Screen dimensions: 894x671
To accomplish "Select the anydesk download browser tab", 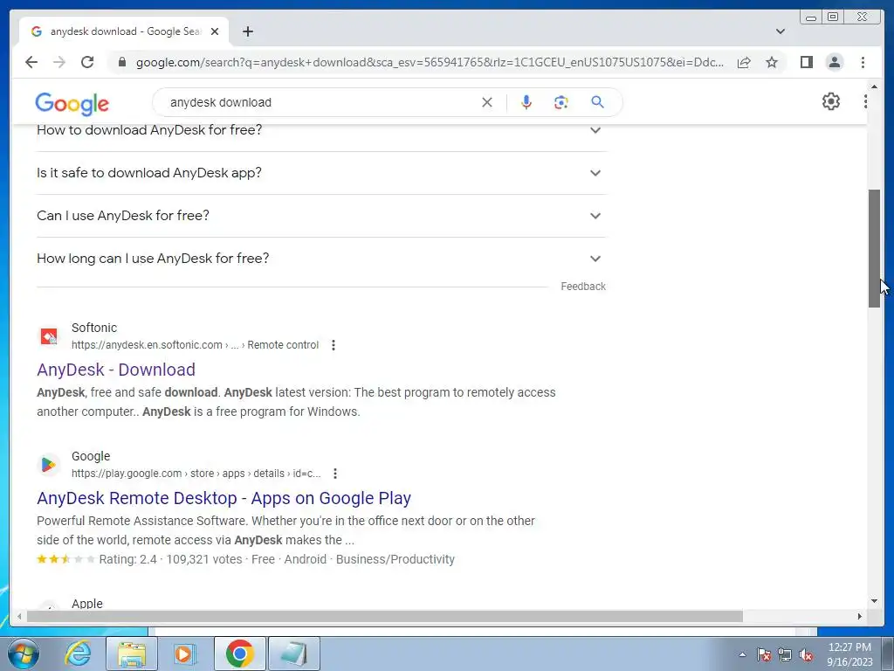I will pos(124,31).
